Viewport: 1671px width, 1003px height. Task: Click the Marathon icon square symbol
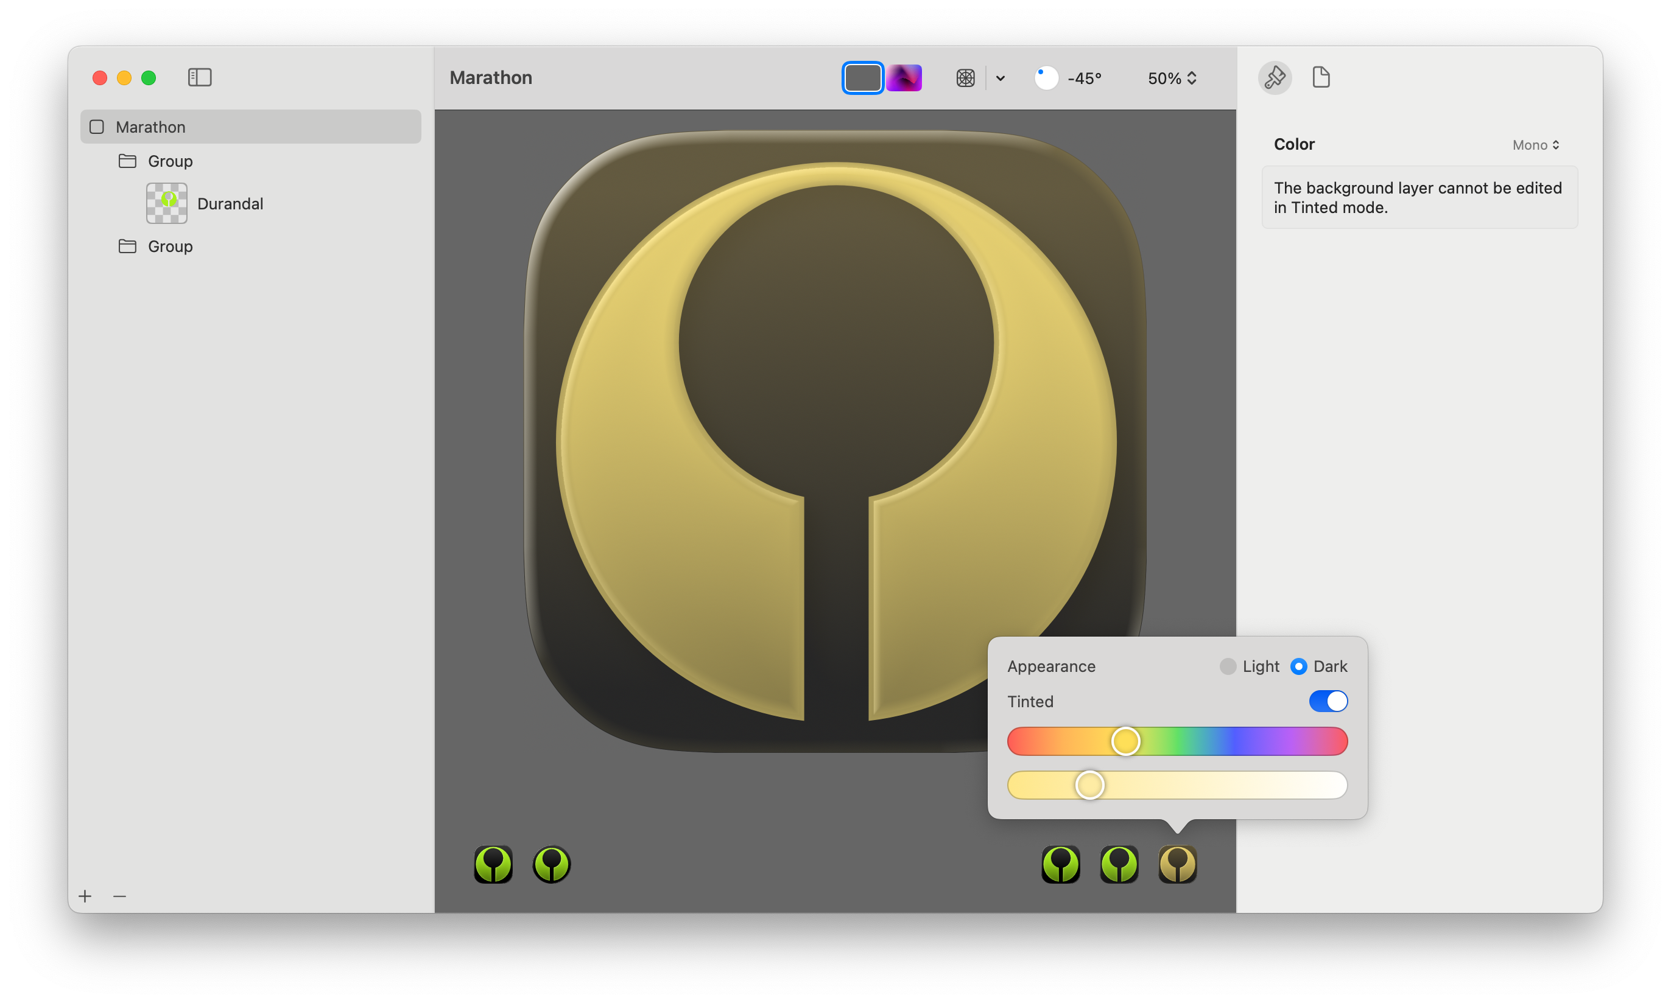[x=97, y=127]
